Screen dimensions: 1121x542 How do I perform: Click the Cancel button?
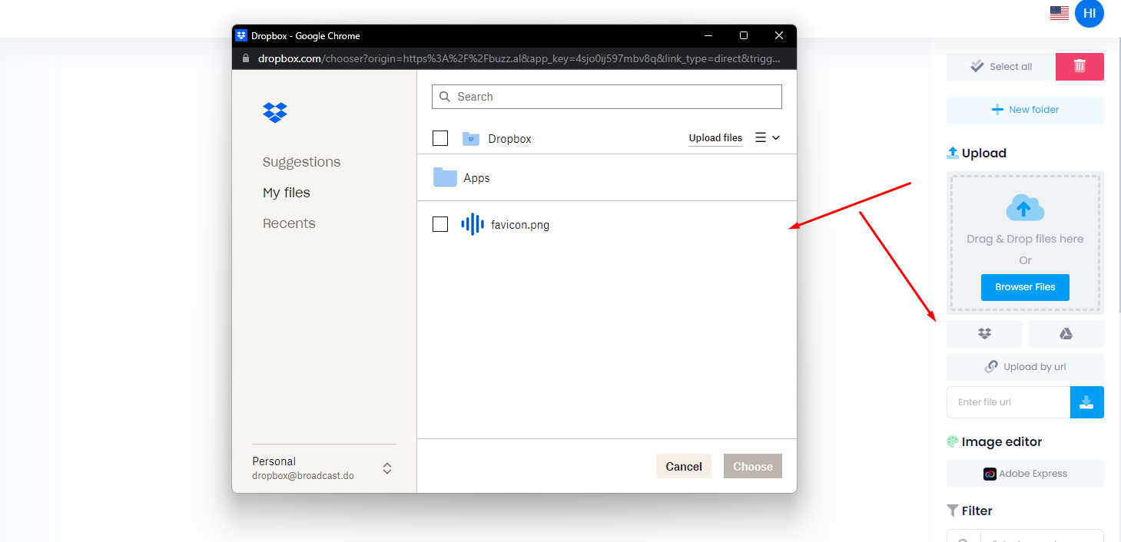684,466
